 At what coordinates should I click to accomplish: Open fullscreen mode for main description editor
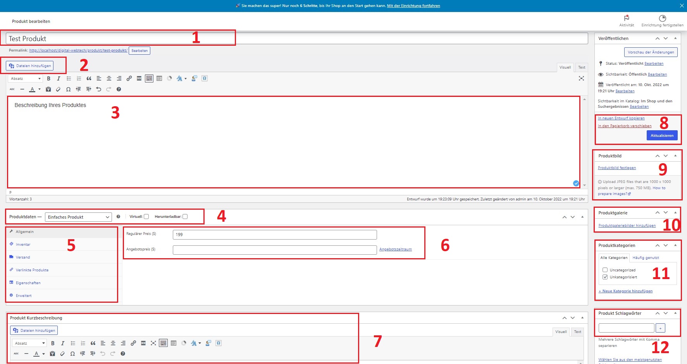581,78
